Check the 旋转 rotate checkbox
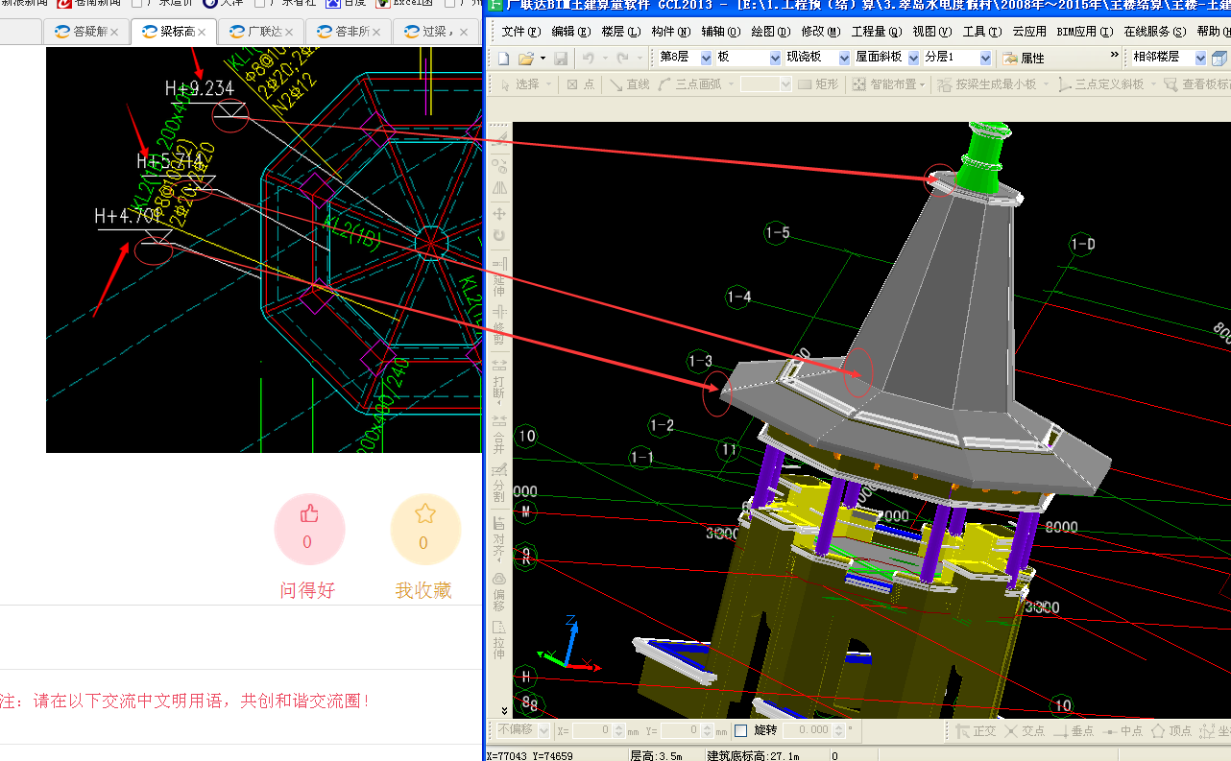This screenshot has height=761, width=1231. 741,731
